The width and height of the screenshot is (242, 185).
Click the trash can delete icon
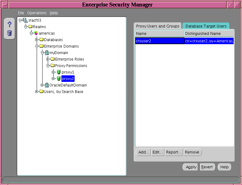(9, 33)
